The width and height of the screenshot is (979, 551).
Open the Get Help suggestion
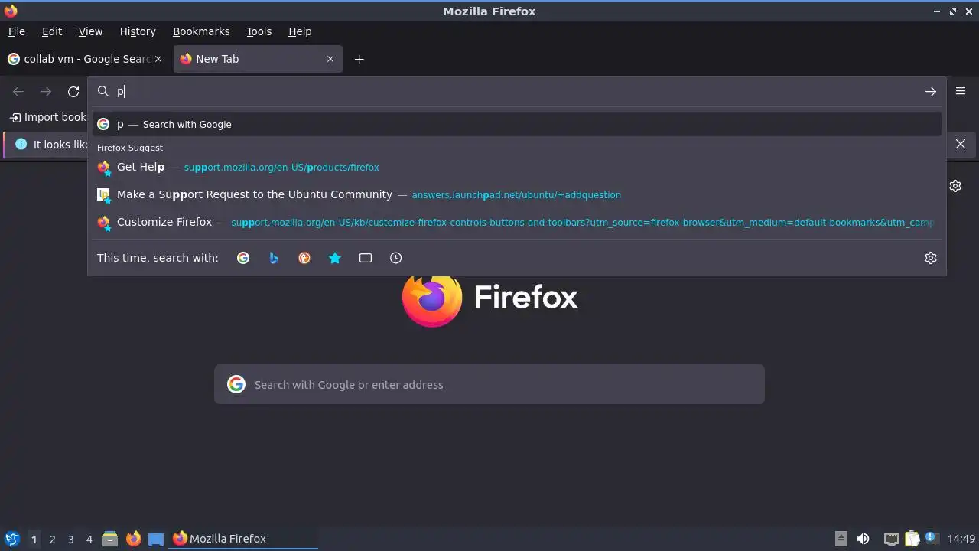pos(516,167)
